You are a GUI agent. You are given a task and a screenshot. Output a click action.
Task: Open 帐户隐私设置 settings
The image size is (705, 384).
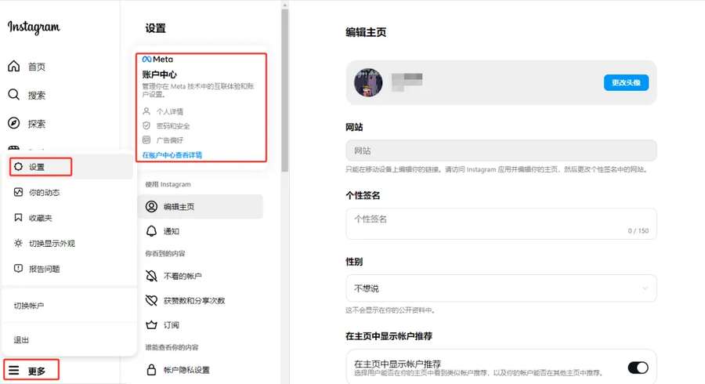tap(201, 370)
